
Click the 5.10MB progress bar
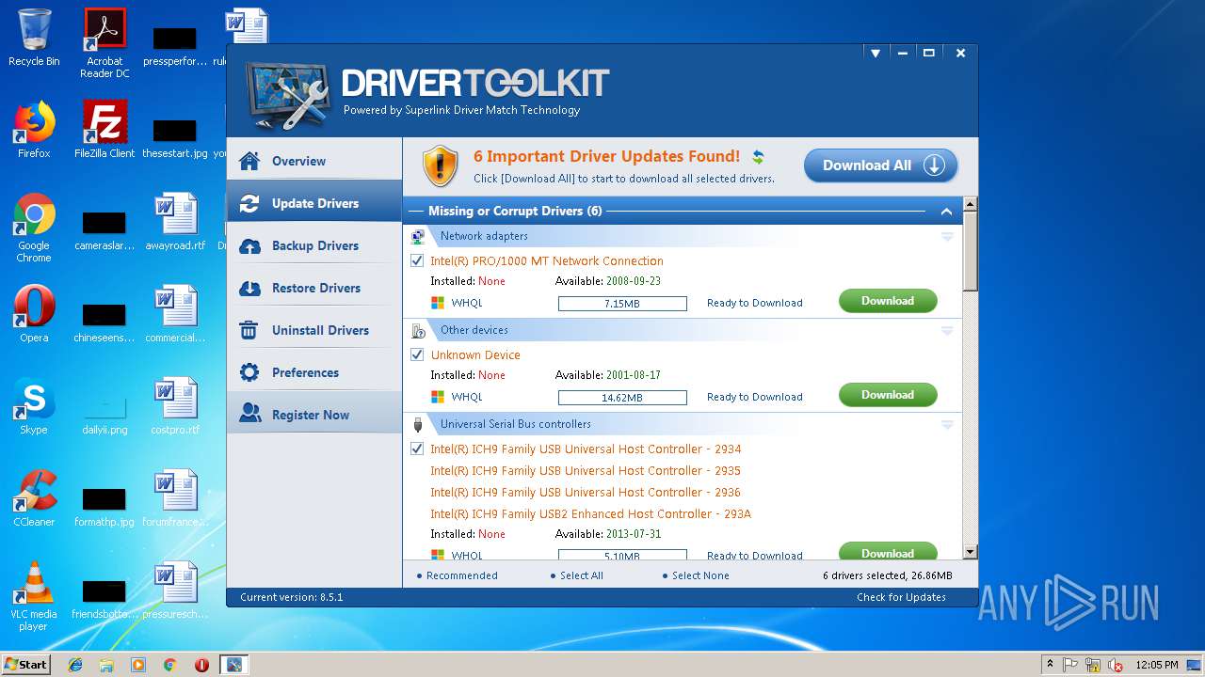coord(622,555)
